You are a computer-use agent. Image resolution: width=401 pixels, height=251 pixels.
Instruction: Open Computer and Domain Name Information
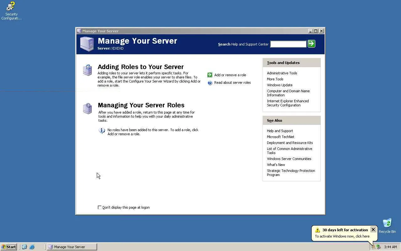288,93
